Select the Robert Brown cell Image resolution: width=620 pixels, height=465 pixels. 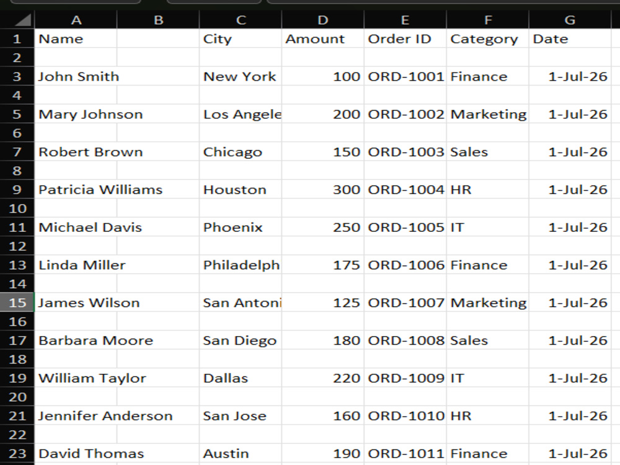click(76, 151)
